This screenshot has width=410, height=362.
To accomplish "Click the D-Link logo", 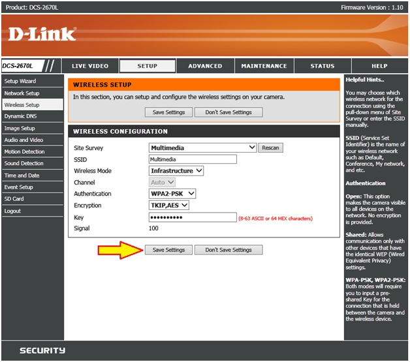I will point(42,34).
